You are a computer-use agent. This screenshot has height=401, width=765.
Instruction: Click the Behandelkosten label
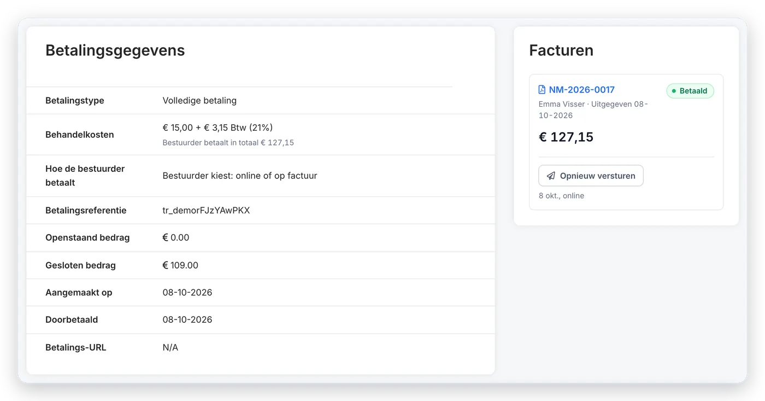80,135
